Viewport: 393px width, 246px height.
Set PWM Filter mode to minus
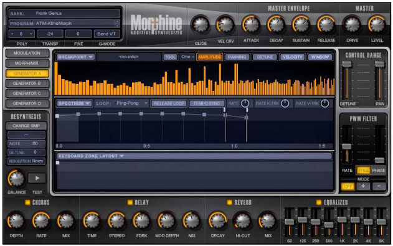[x=379, y=186]
